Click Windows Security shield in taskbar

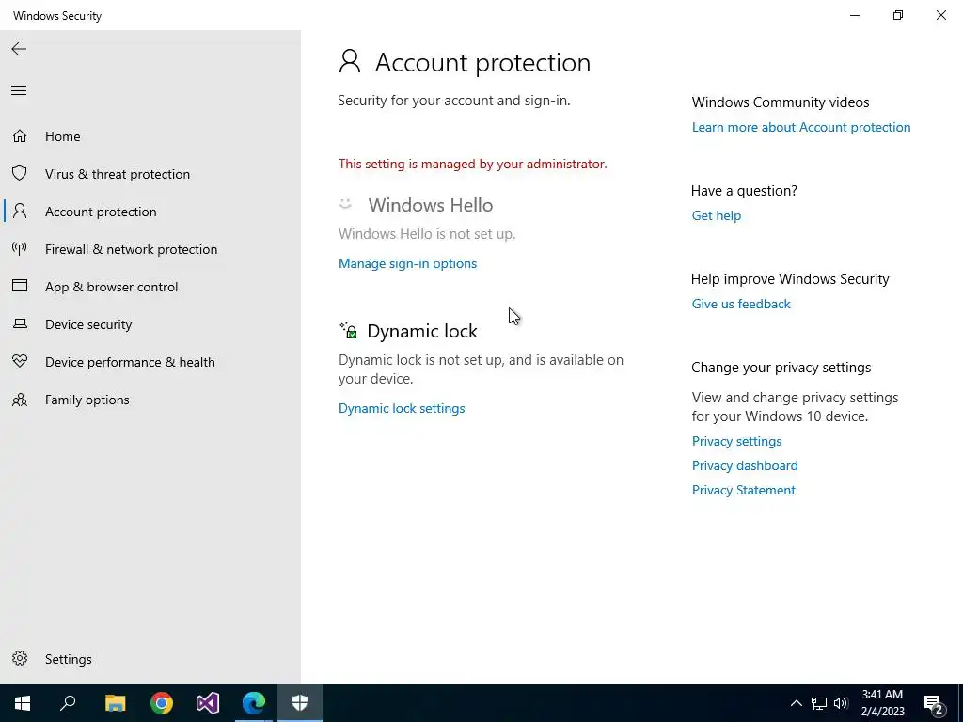(300, 703)
